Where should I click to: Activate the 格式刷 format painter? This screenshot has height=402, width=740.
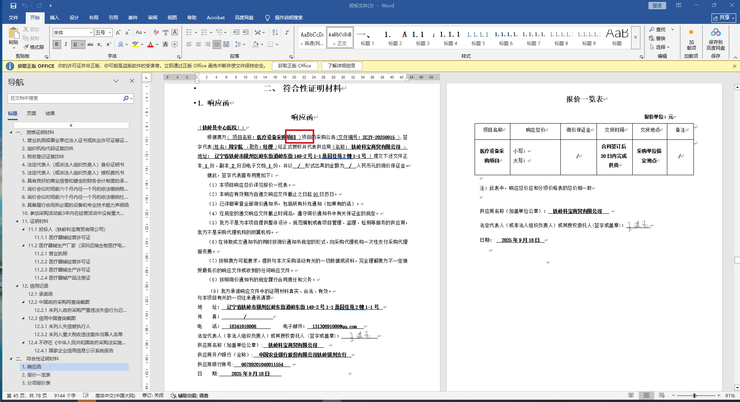(x=33, y=47)
